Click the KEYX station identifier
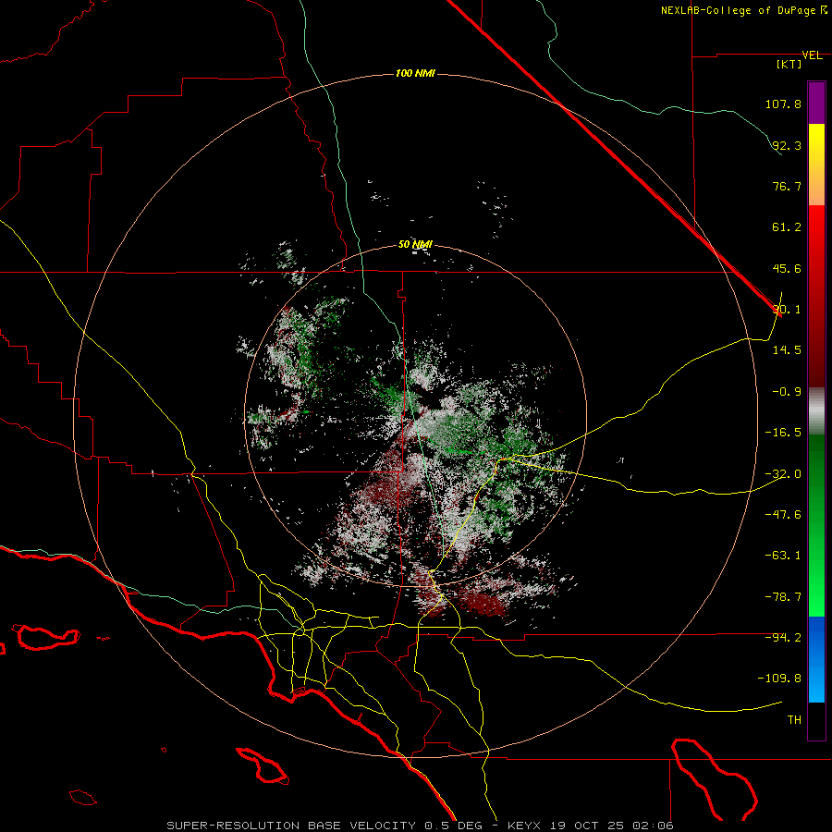 [x=524, y=826]
